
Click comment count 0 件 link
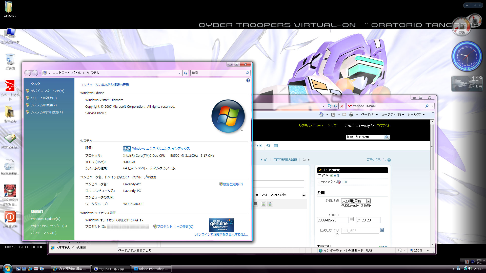click(337, 176)
